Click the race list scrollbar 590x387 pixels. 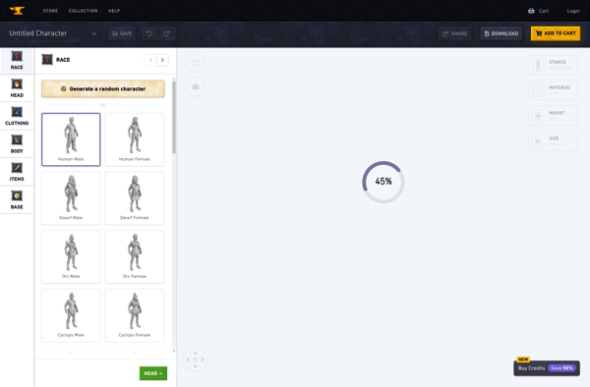(174, 118)
